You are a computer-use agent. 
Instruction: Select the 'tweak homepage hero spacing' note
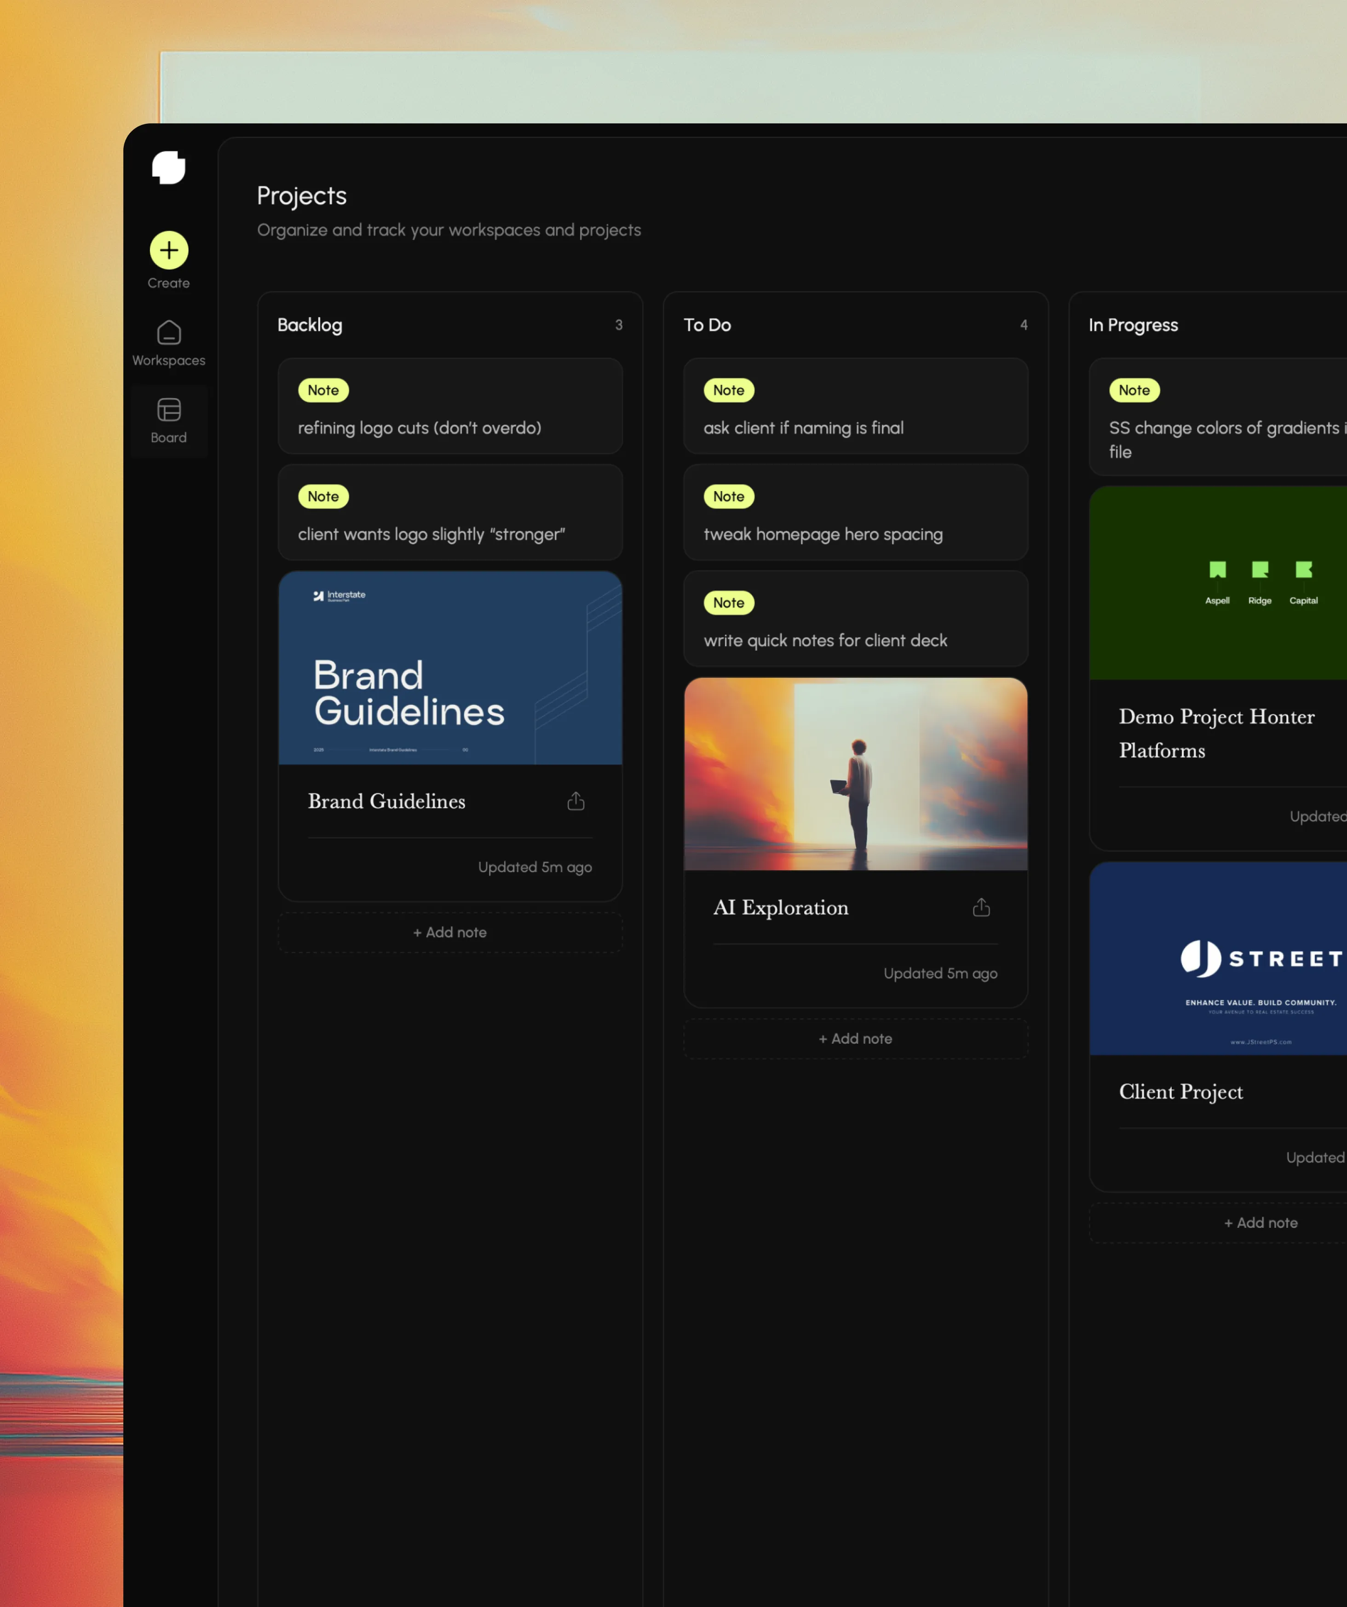[x=855, y=513]
